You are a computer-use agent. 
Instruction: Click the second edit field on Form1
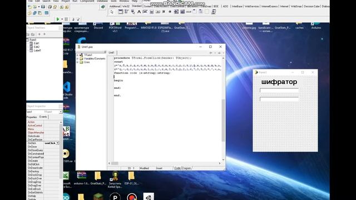[279, 99]
